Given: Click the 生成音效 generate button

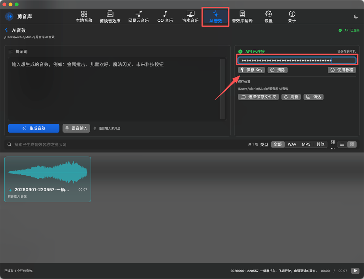Looking at the screenshot, I should 34,128.
